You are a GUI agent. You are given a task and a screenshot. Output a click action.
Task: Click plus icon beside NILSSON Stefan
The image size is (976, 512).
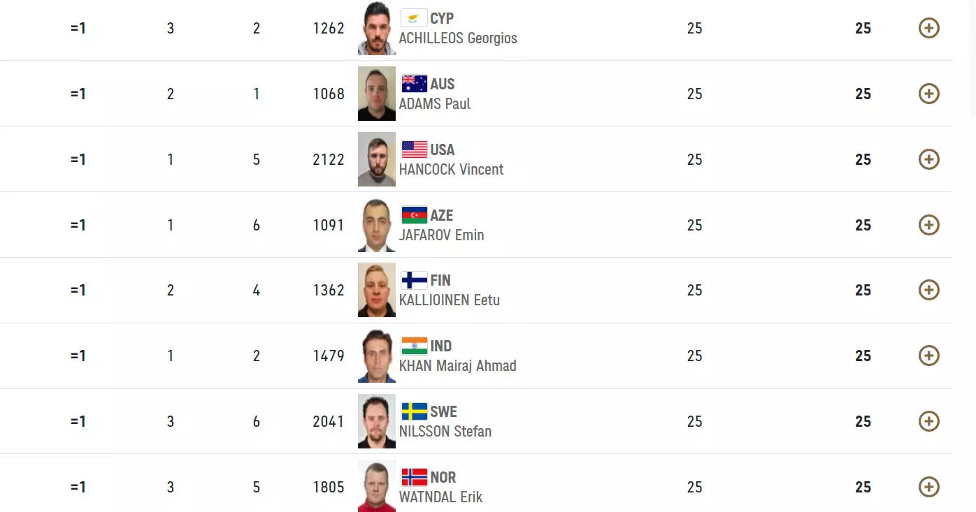coord(928,421)
